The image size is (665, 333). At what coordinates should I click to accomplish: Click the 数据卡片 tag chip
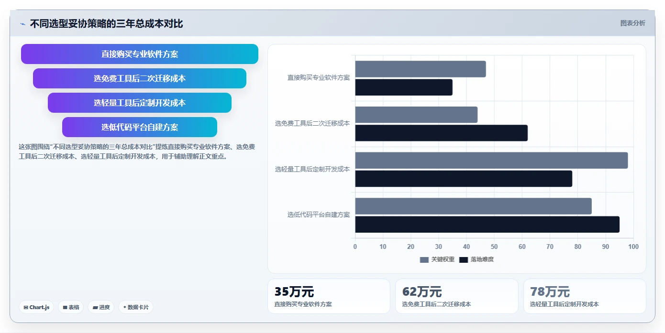(136, 307)
